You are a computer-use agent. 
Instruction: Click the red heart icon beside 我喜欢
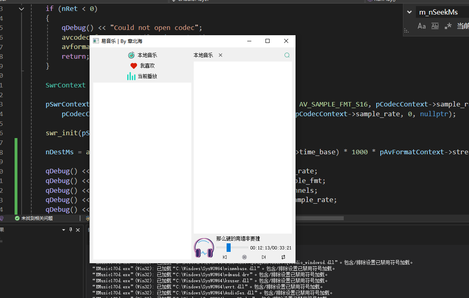[134, 66]
